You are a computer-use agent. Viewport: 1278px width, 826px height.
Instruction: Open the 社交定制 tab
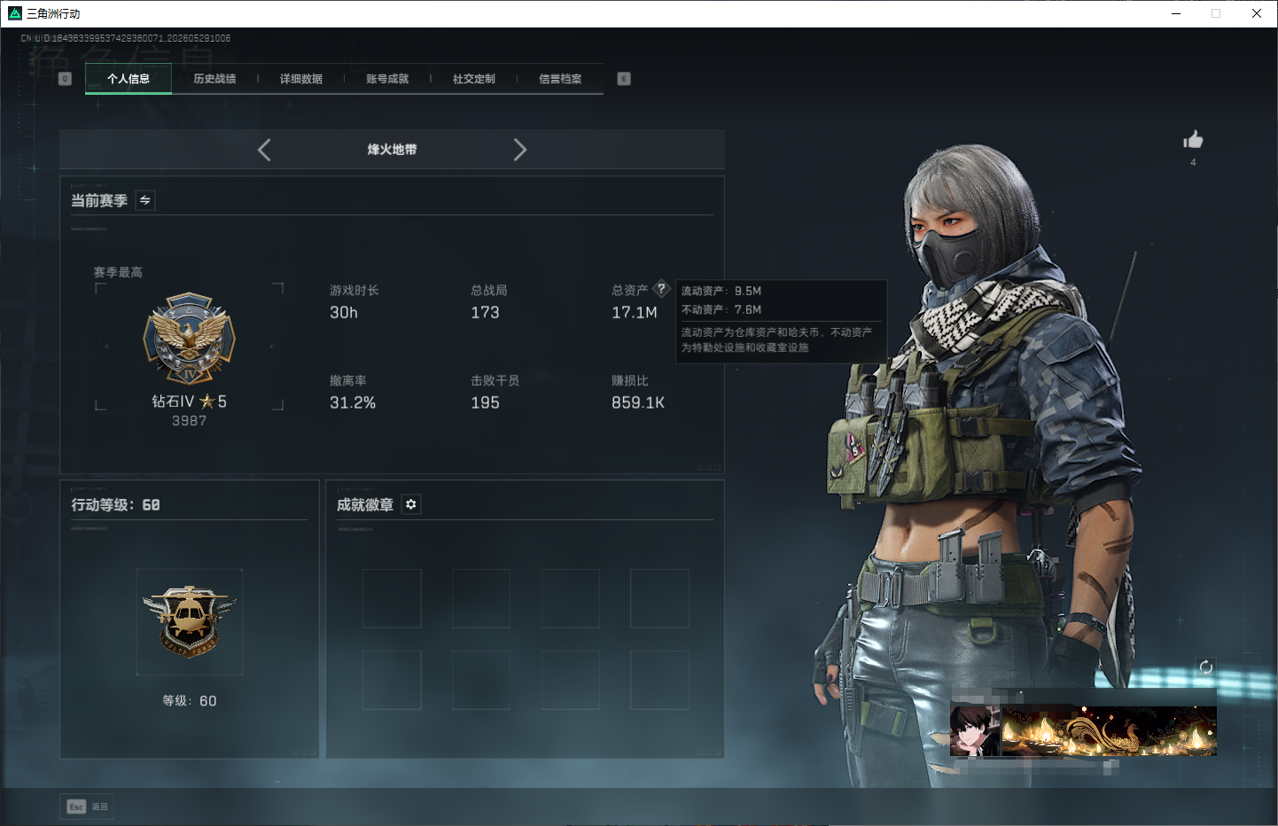click(x=474, y=79)
